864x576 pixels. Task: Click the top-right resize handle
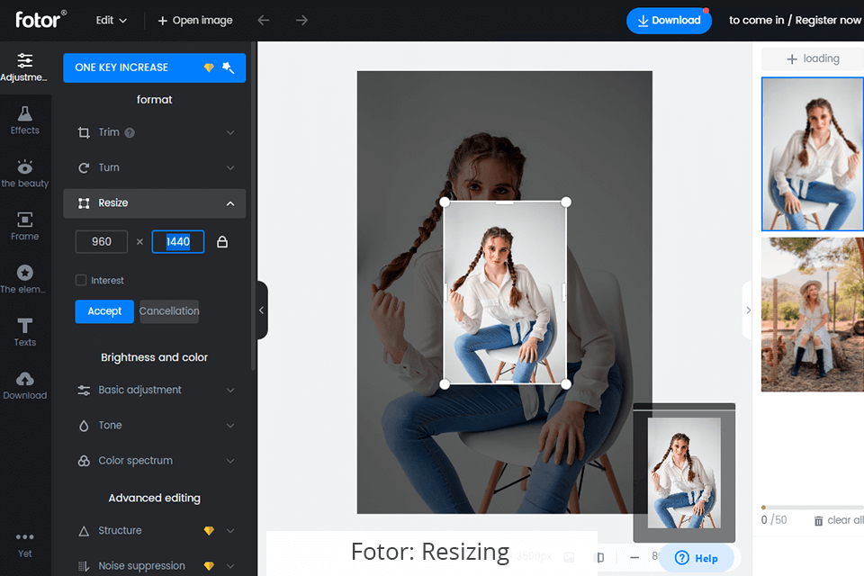tap(566, 202)
